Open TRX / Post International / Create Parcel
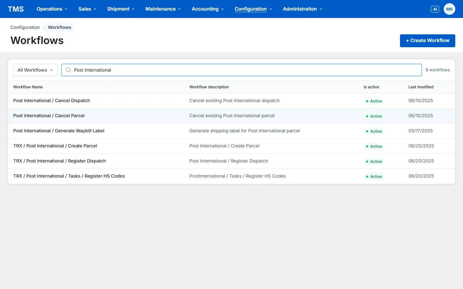This screenshot has height=289, width=463. click(55, 146)
